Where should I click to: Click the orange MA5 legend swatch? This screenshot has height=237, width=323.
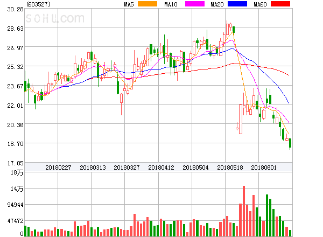[148, 4]
